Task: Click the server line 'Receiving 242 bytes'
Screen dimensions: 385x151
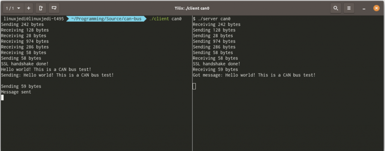Action: point(217,24)
